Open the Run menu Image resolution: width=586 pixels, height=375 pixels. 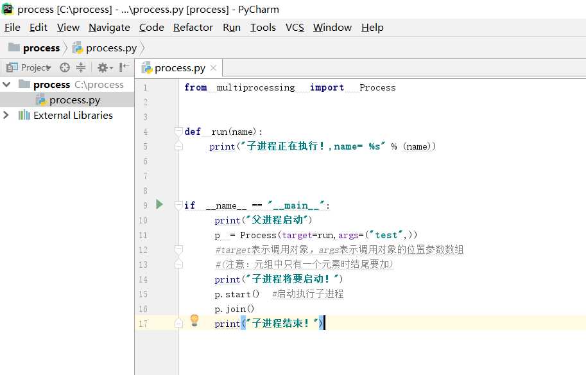[x=232, y=28]
